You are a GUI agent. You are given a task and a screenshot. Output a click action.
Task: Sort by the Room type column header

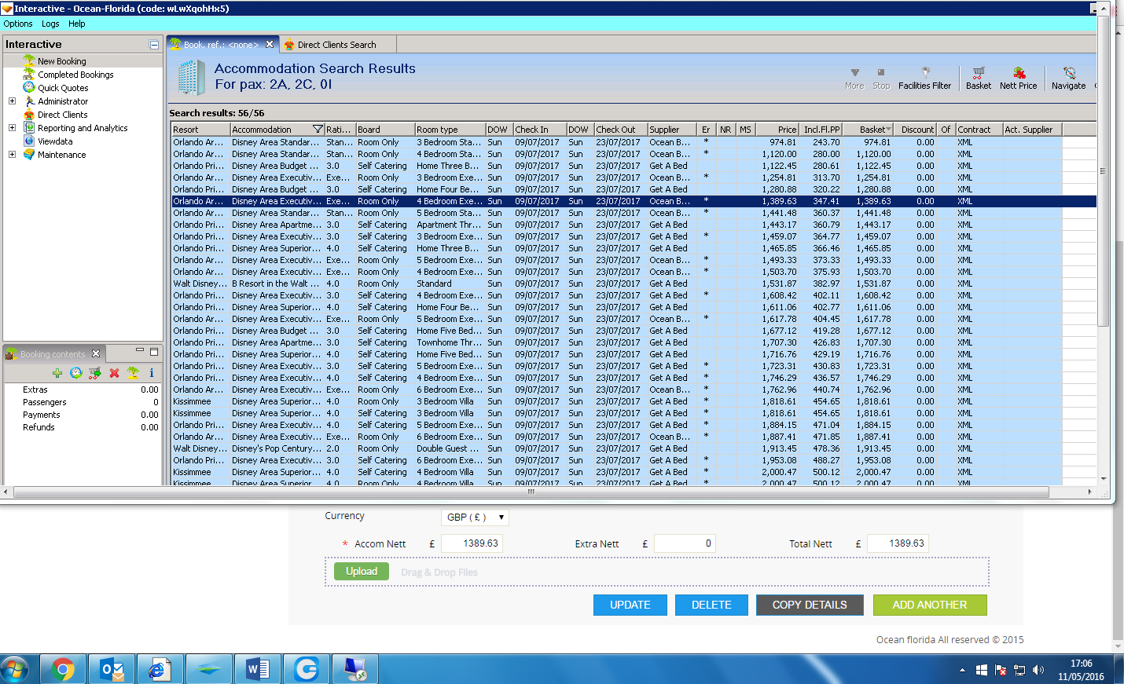pos(450,130)
